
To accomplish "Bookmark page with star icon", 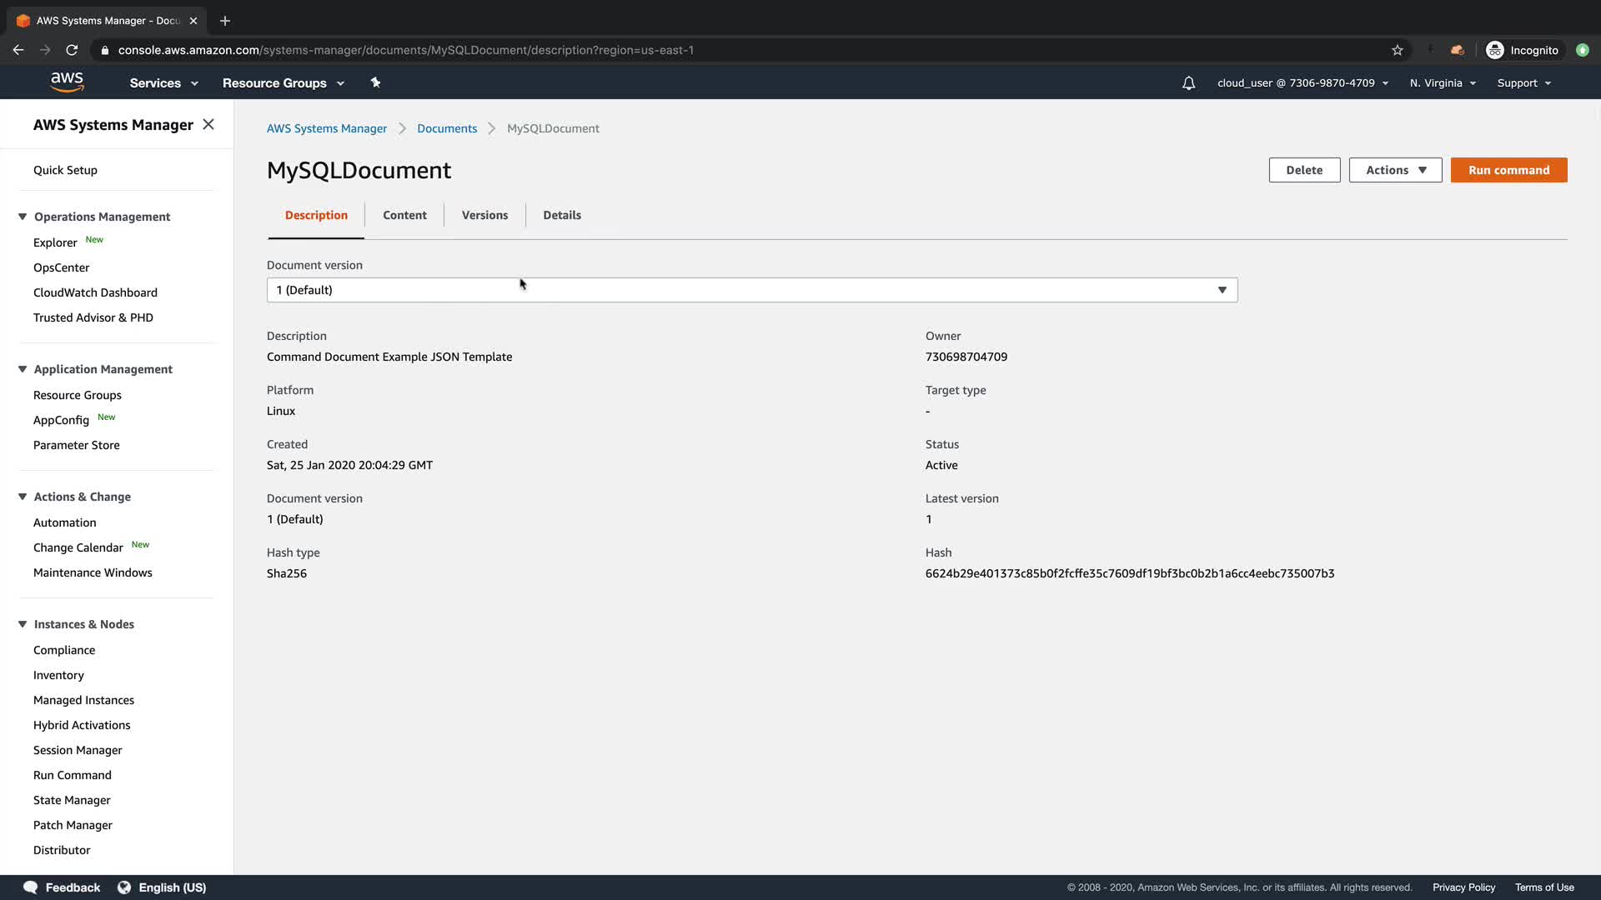I will pos(1398,50).
